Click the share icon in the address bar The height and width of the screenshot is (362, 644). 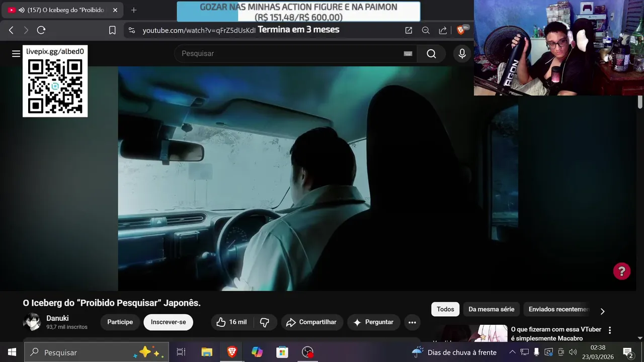(x=443, y=30)
